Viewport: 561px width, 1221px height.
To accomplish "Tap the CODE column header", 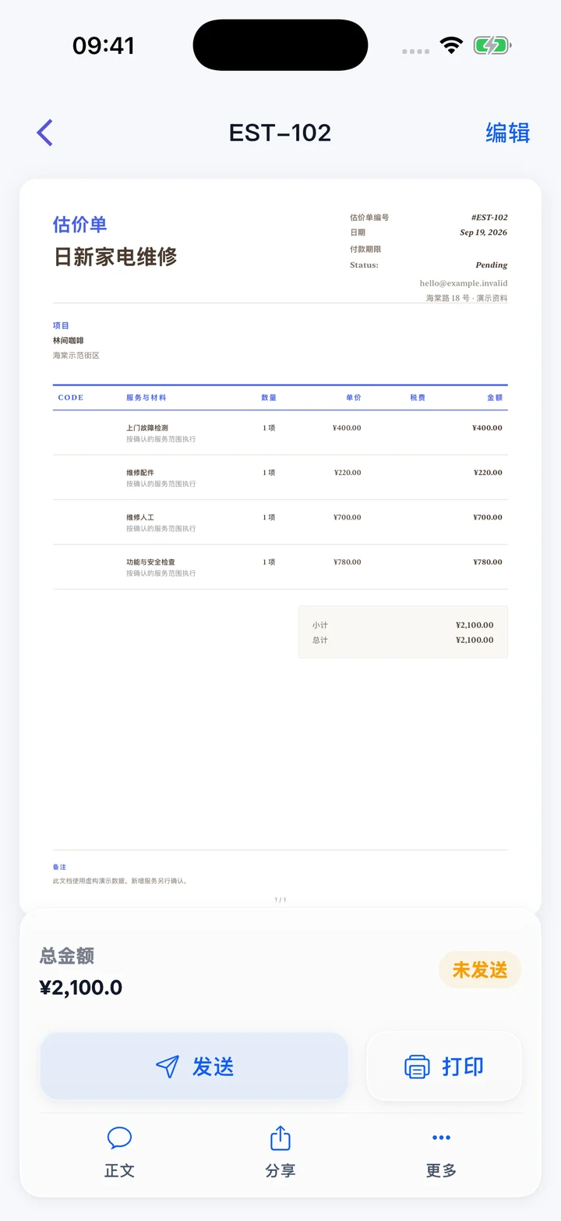I will click(x=71, y=398).
